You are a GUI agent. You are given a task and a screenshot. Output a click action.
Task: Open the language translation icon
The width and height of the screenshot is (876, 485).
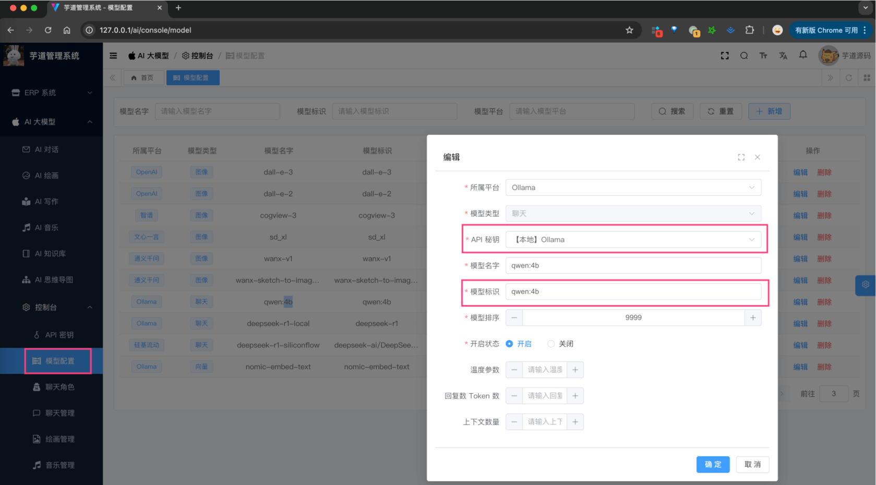tap(783, 55)
